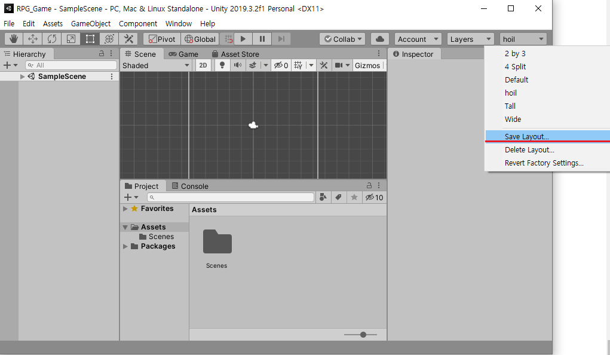Toggle scene effects icon
This screenshot has height=355, width=610.
coord(253,65)
